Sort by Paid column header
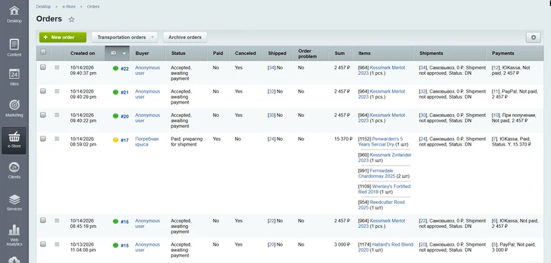551x263 pixels. (218, 54)
